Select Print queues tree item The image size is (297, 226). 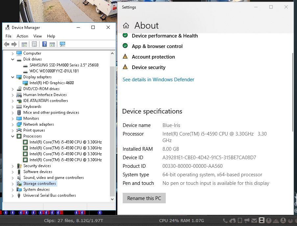tap(34, 130)
